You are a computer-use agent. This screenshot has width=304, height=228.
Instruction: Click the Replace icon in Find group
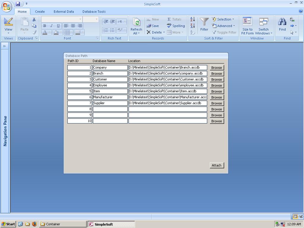[292, 19]
